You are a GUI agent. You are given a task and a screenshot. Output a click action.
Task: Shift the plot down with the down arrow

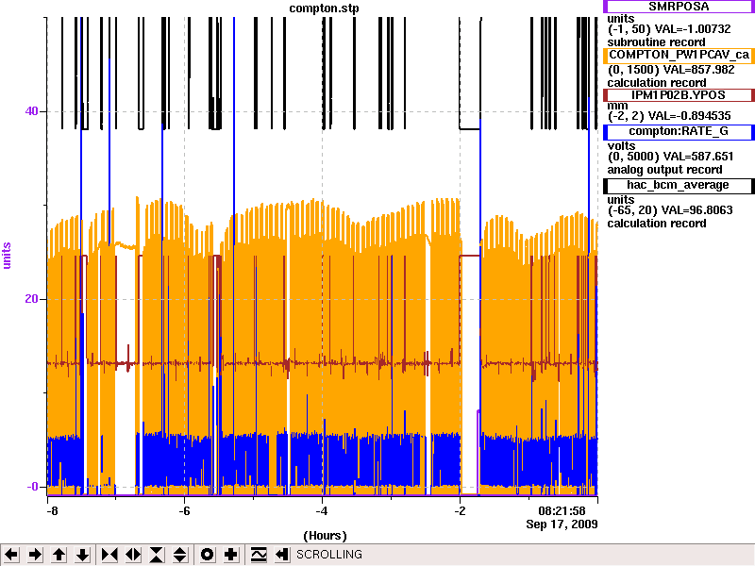coord(83,555)
